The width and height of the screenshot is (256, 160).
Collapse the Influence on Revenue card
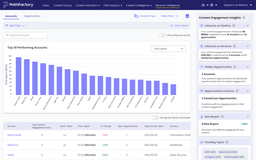click(247, 46)
